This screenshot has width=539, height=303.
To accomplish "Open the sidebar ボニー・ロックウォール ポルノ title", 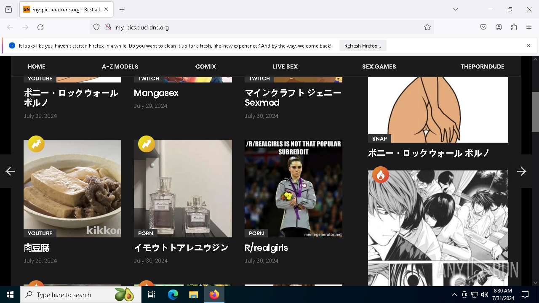I will pyautogui.click(x=429, y=153).
